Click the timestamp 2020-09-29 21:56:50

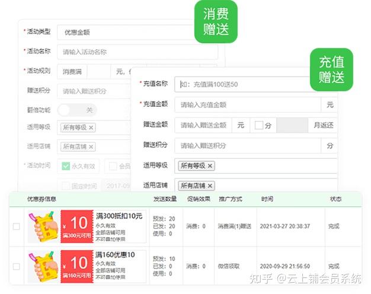click(x=285, y=266)
